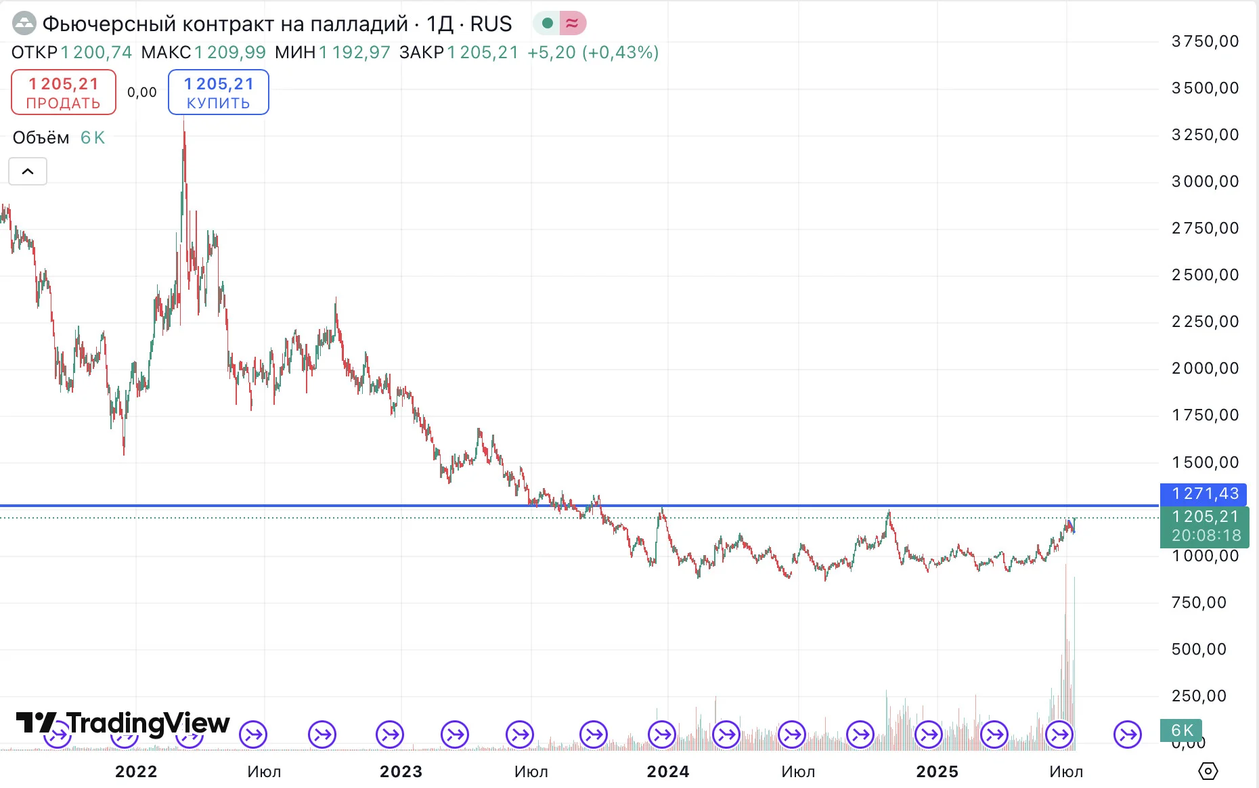Click the event marker above 'Июл' 2022
1259x788 pixels.
254,735
